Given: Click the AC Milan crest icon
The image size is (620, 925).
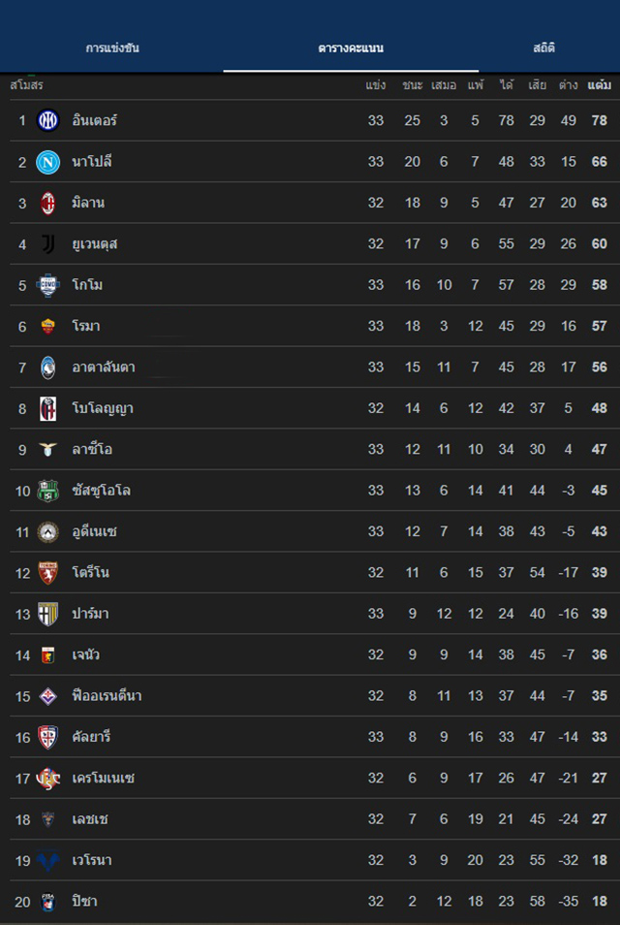Looking at the screenshot, I should click(47, 204).
